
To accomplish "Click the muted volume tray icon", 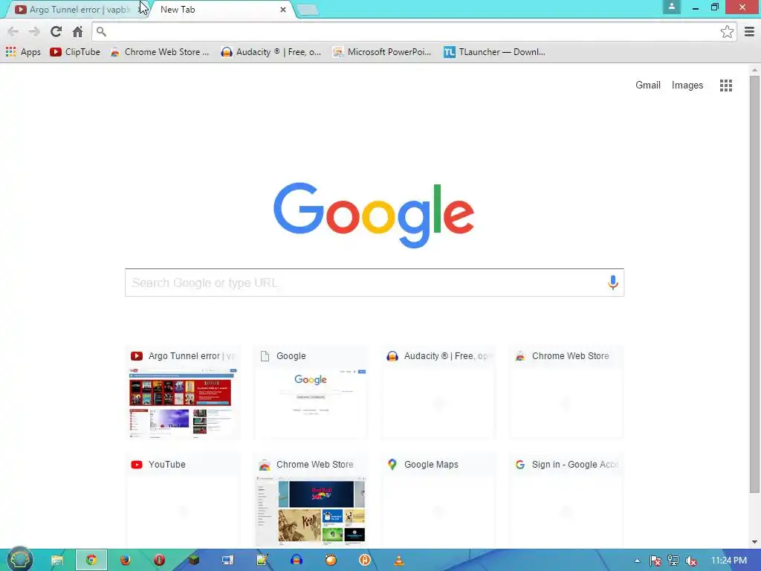I will tap(691, 561).
